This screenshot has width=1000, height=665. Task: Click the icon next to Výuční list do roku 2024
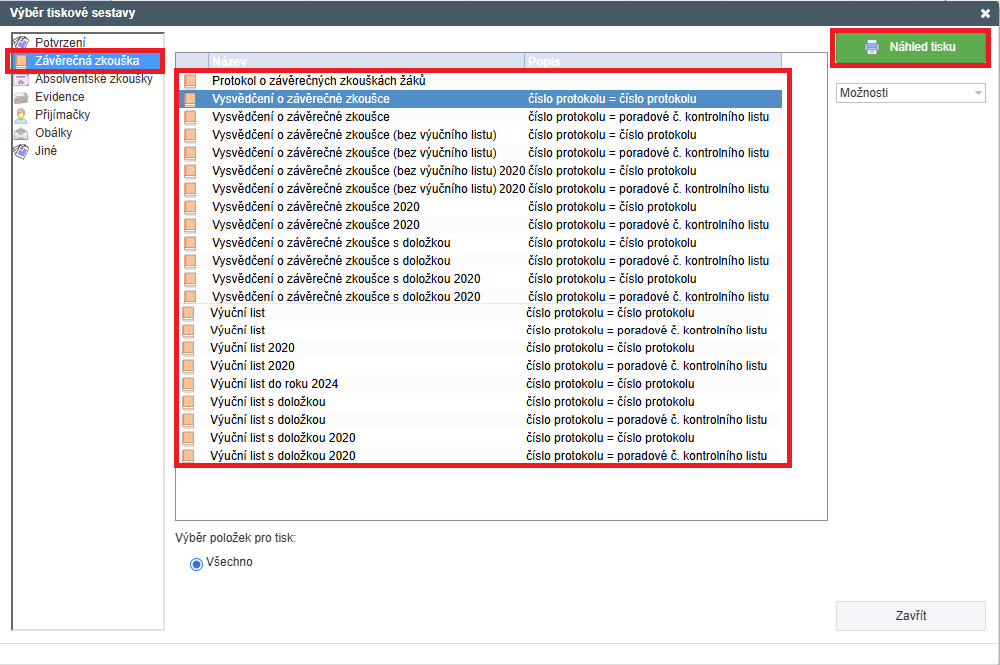pyautogui.click(x=188, y=384)
